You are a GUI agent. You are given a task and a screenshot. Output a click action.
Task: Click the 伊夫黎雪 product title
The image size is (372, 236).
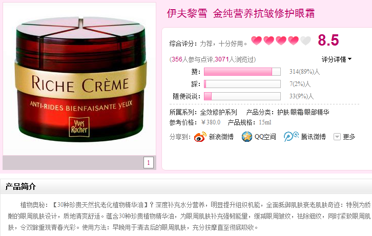point(240,13)
